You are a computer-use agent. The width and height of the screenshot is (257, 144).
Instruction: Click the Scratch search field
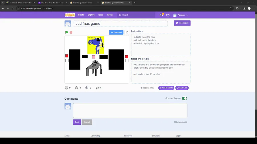(x=136, y=15)
